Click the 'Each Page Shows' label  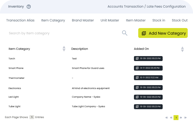coord(16,117)
